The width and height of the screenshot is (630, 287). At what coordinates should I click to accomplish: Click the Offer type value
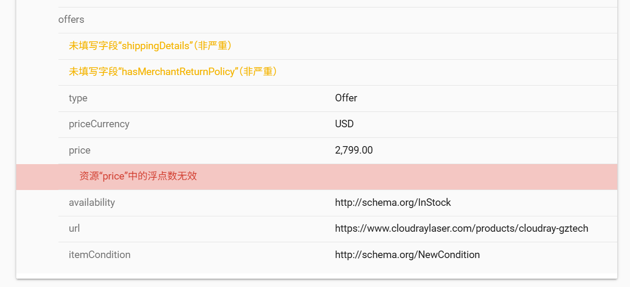346,98
